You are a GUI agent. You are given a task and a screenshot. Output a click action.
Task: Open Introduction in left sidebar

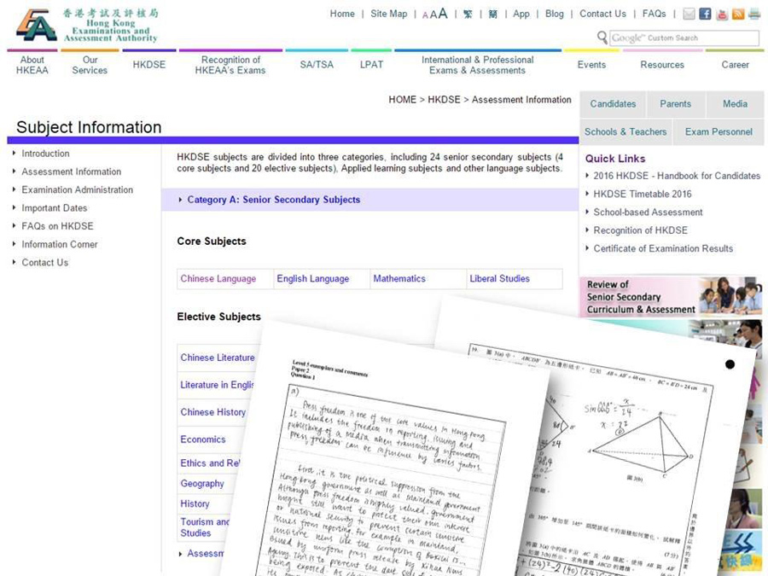pyautogui.click(x=45, y=154)
